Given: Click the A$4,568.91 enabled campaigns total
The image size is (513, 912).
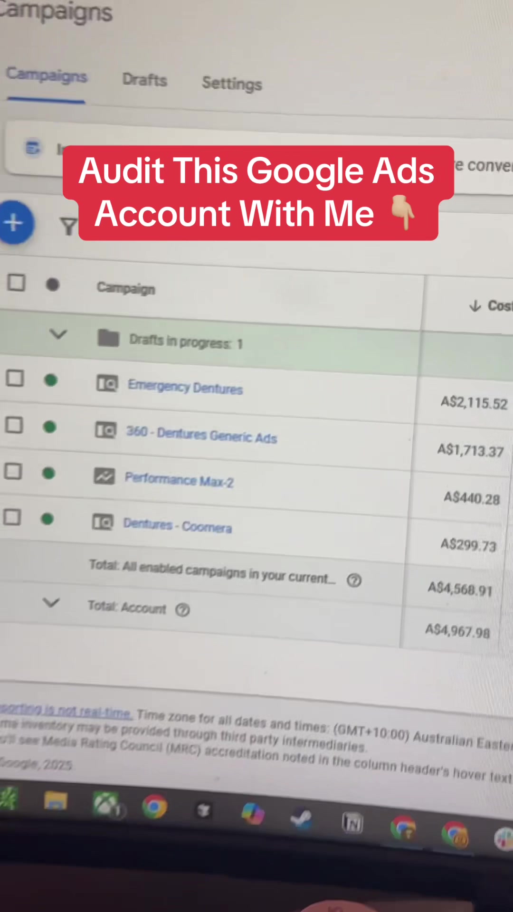Looking at the screenshot, I should click(x=460, y=589).
